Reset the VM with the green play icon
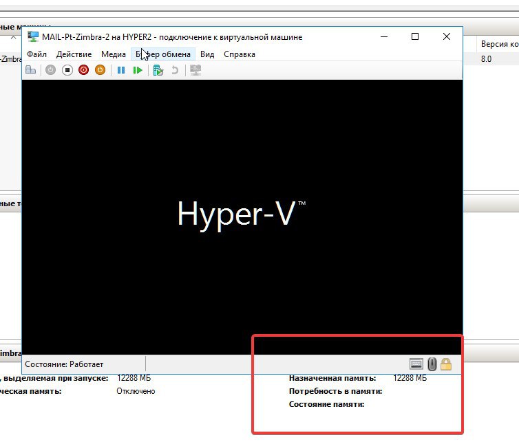This screenshot has height=444, width=519. pos(138,70)
